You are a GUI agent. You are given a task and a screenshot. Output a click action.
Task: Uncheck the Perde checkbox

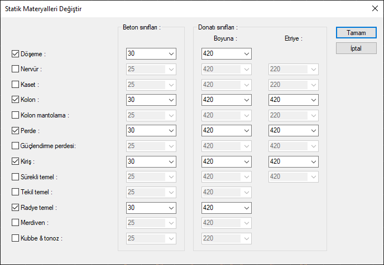pyautogui.click(x=16, y=131)
